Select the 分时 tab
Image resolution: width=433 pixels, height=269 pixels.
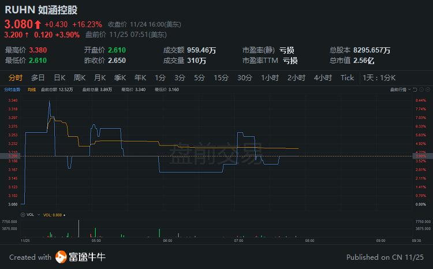(x=16, y=77)
